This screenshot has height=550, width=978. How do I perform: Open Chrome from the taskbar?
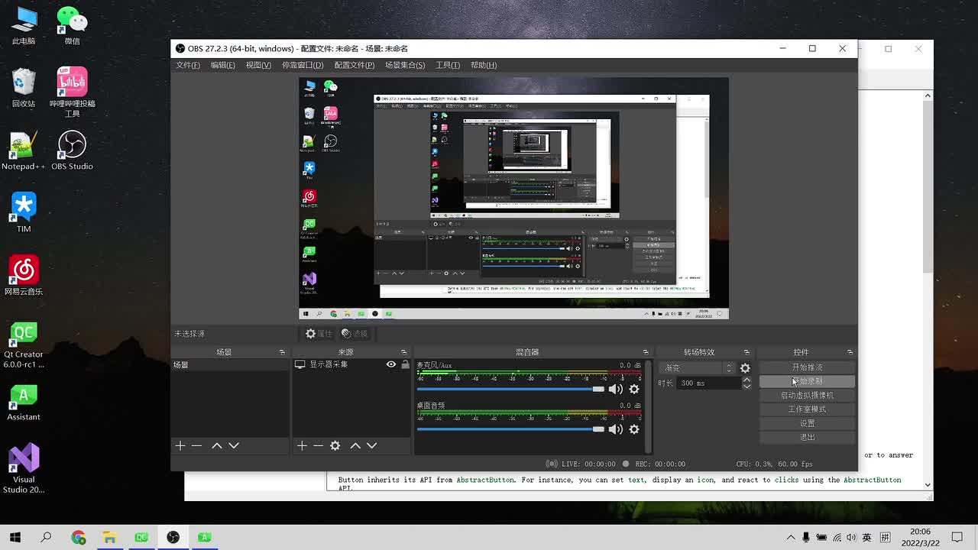pyautogui.click(x=79, y=537)
